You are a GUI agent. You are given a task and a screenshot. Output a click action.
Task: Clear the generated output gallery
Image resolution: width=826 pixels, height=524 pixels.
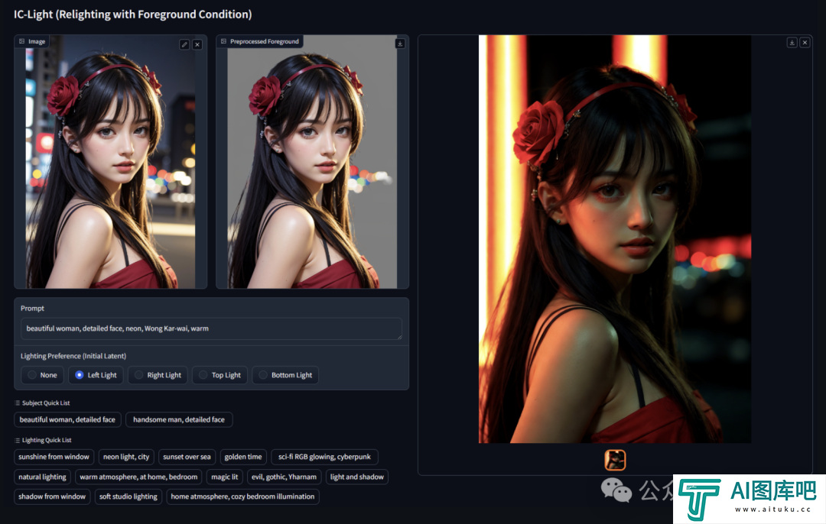tap(805, 43)
